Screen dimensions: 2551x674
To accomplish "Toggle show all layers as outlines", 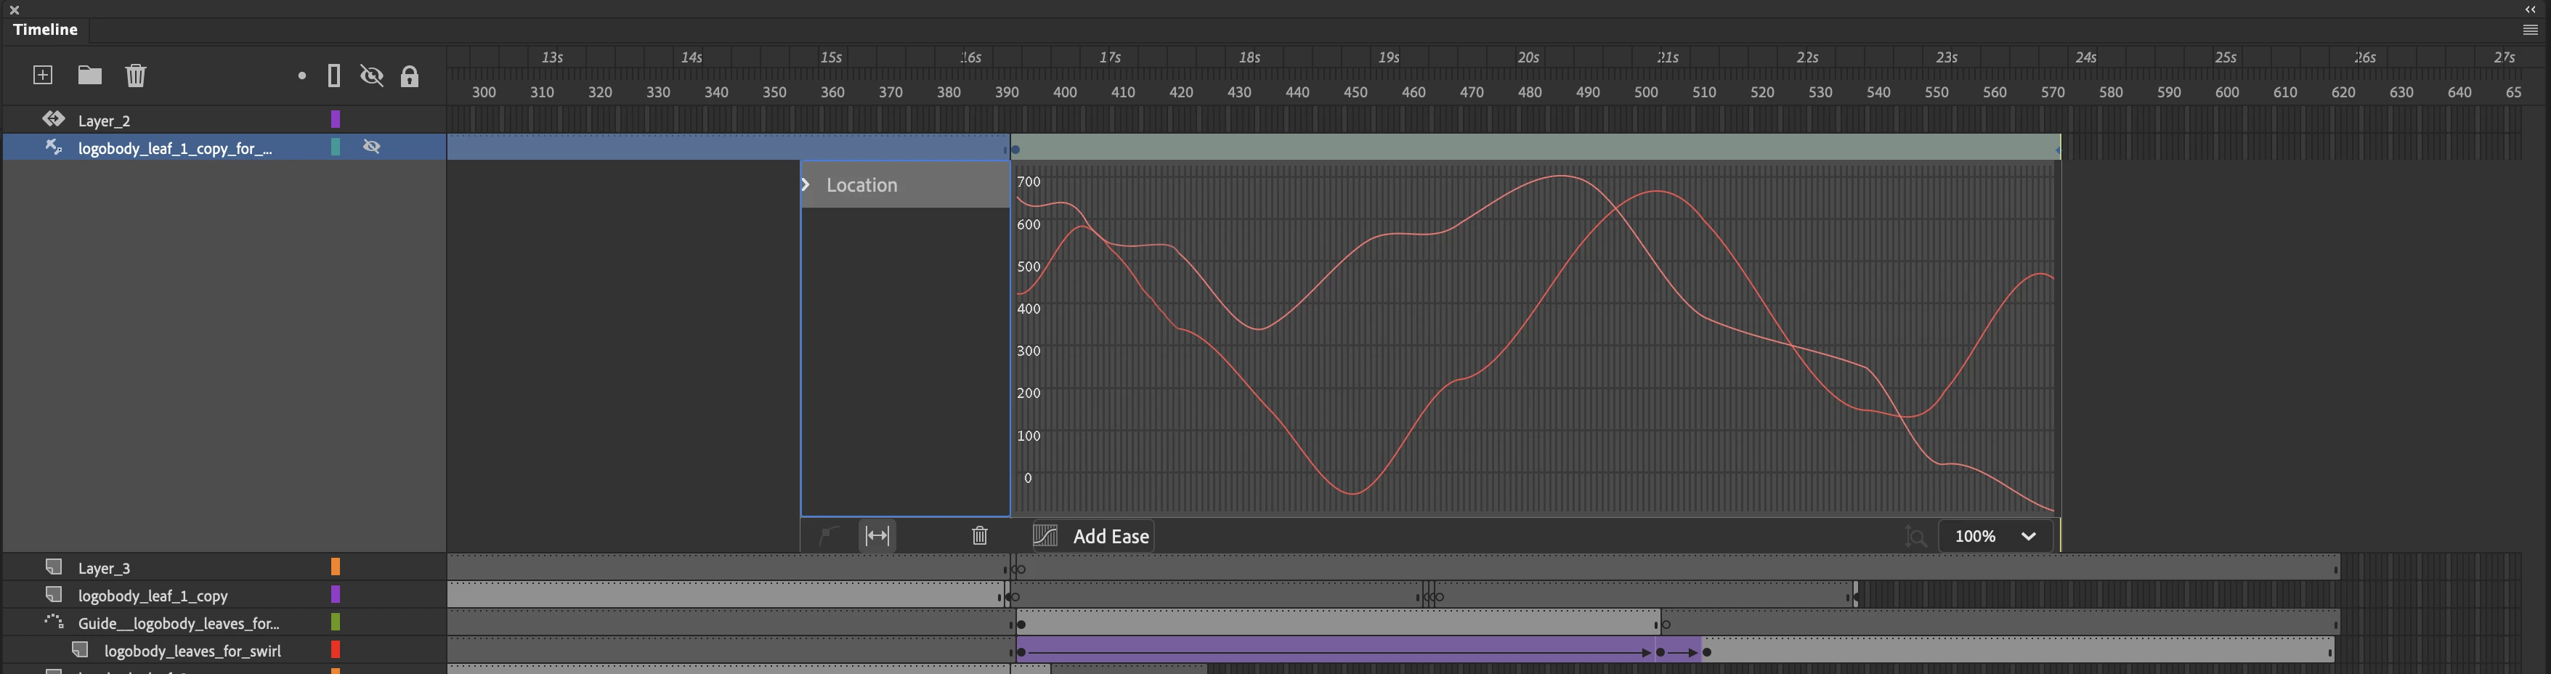I will [335, 76].
